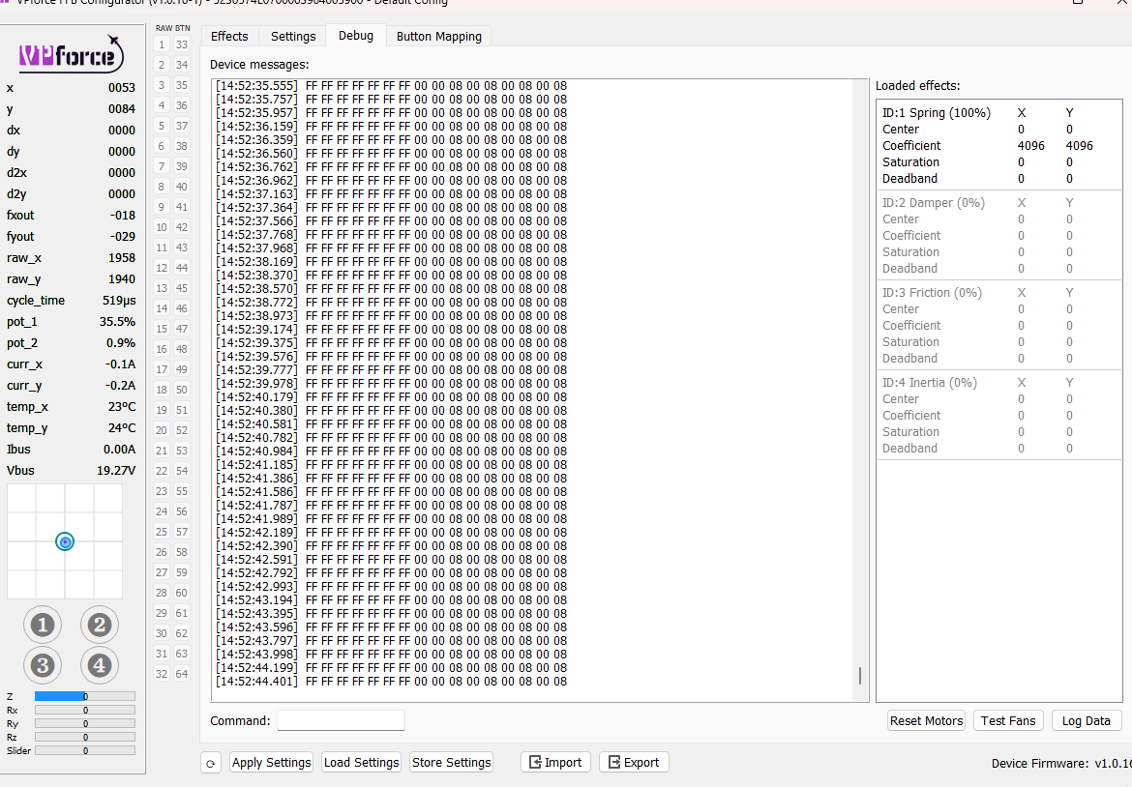
Task: Click the Test Fans button
Action: point(1008,720)
